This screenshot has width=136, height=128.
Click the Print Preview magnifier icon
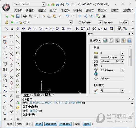[36, 16]
